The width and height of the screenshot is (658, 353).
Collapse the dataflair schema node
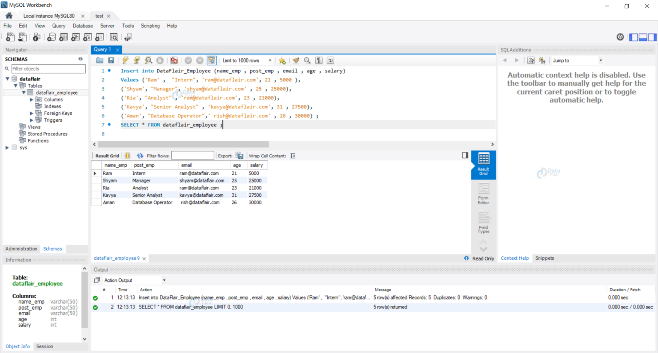pyautogui.click(x=7, y=79)
